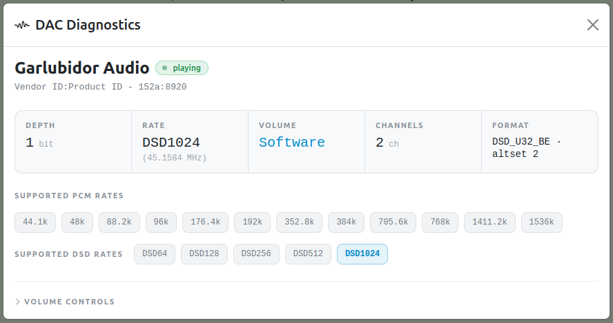This screenshot has height=323, width=613.
Task: Click the playing status badge
Action: click(x=182, y=68)
